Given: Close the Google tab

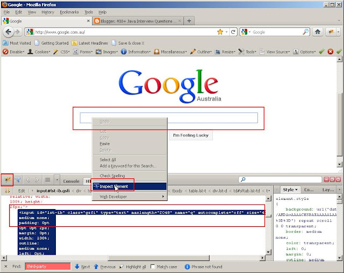Looking at the screenshot, I should [x=88, y=21].
